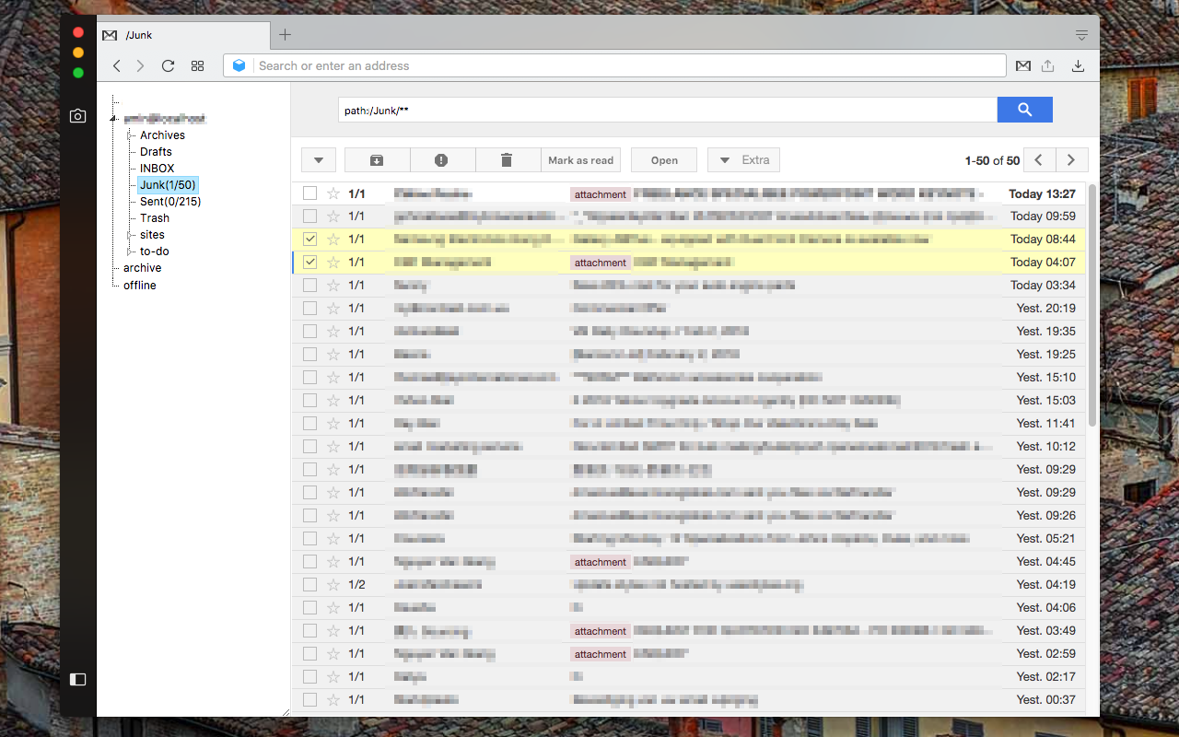Select the checkbox of the topmost attachment message
1179x737 pixels.
coord(309,193)
